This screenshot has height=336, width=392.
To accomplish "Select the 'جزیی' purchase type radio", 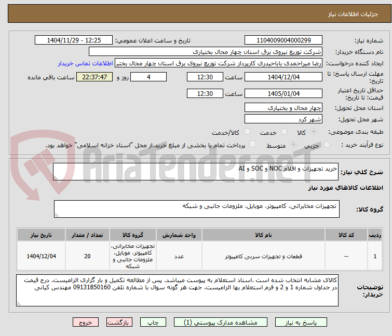I will (x=327, y=145).
